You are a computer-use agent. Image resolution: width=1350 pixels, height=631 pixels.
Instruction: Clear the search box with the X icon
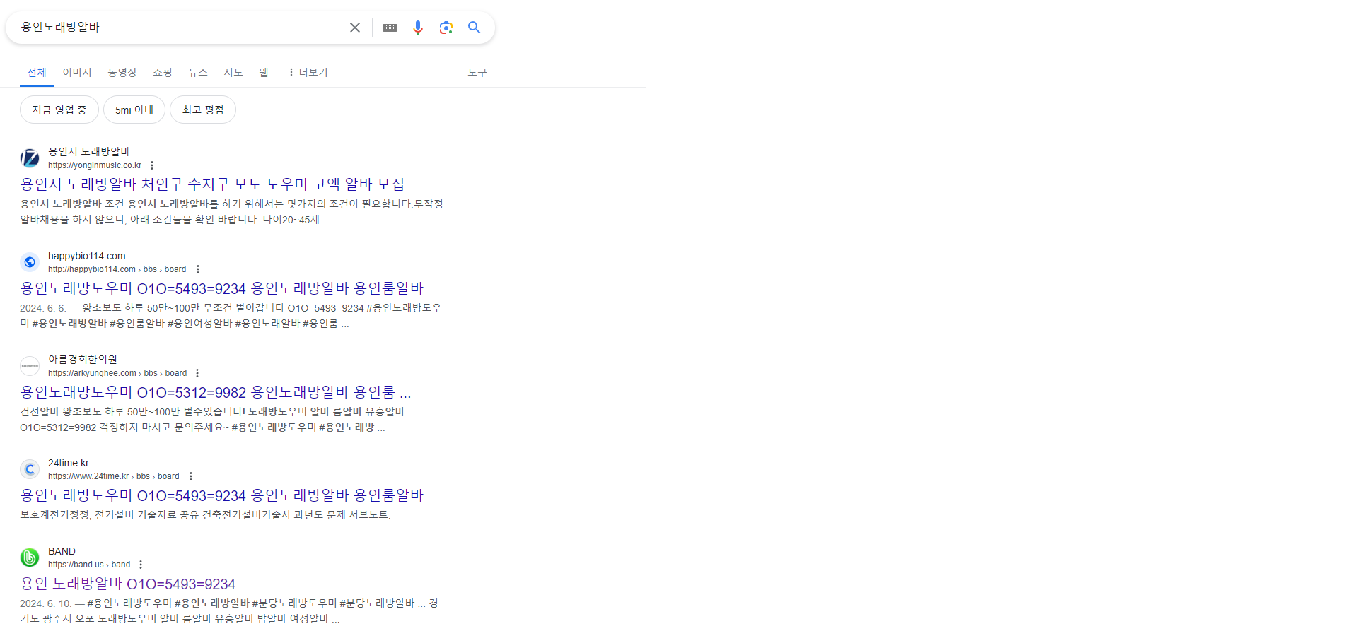click(355, 28)
